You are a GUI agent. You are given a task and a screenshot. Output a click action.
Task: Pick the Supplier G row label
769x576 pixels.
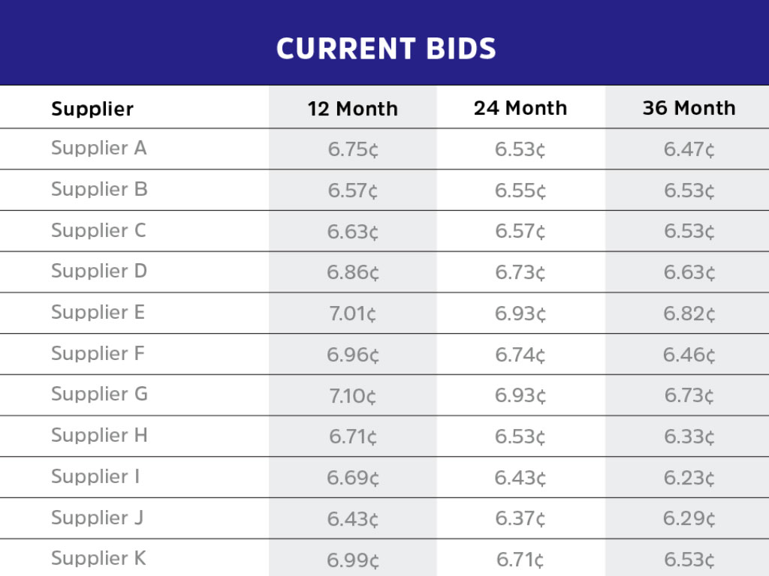coord(99,394)
